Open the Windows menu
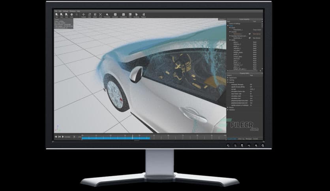The height and width of the screenshot is (191, 330). (72, 11)
